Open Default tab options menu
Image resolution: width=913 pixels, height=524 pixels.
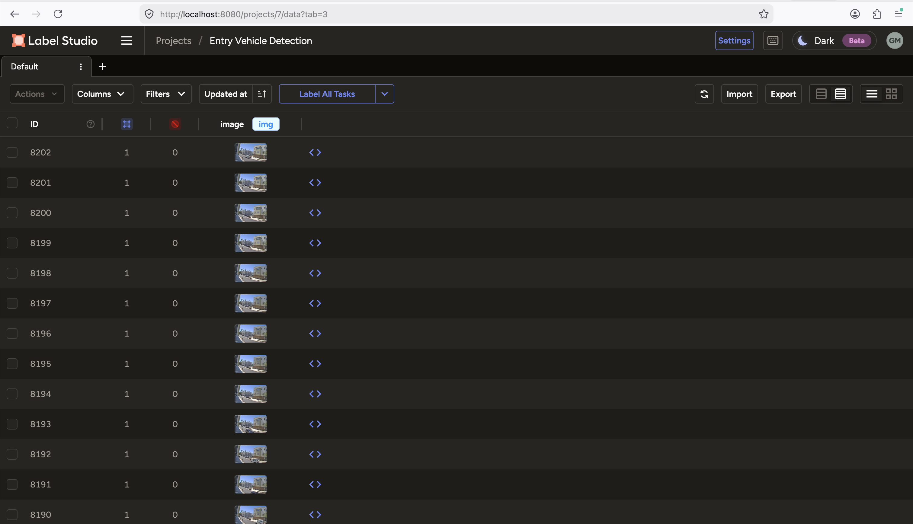pos(81,67)
